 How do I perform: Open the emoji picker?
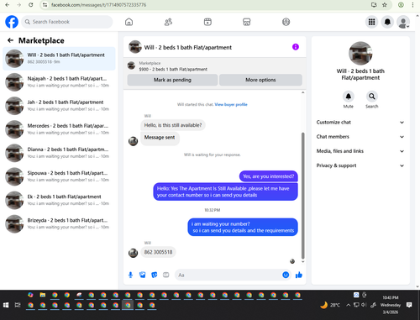tap(286, 275)
